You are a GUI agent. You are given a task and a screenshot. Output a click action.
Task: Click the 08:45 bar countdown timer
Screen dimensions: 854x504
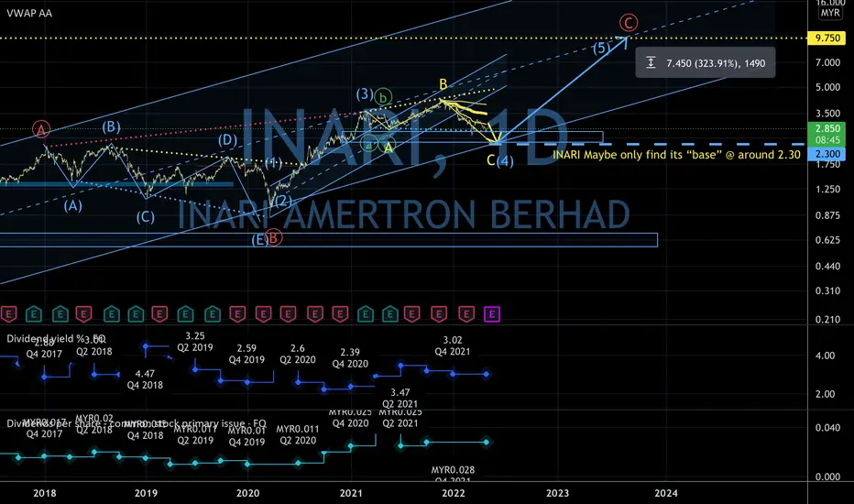[827, 140]
